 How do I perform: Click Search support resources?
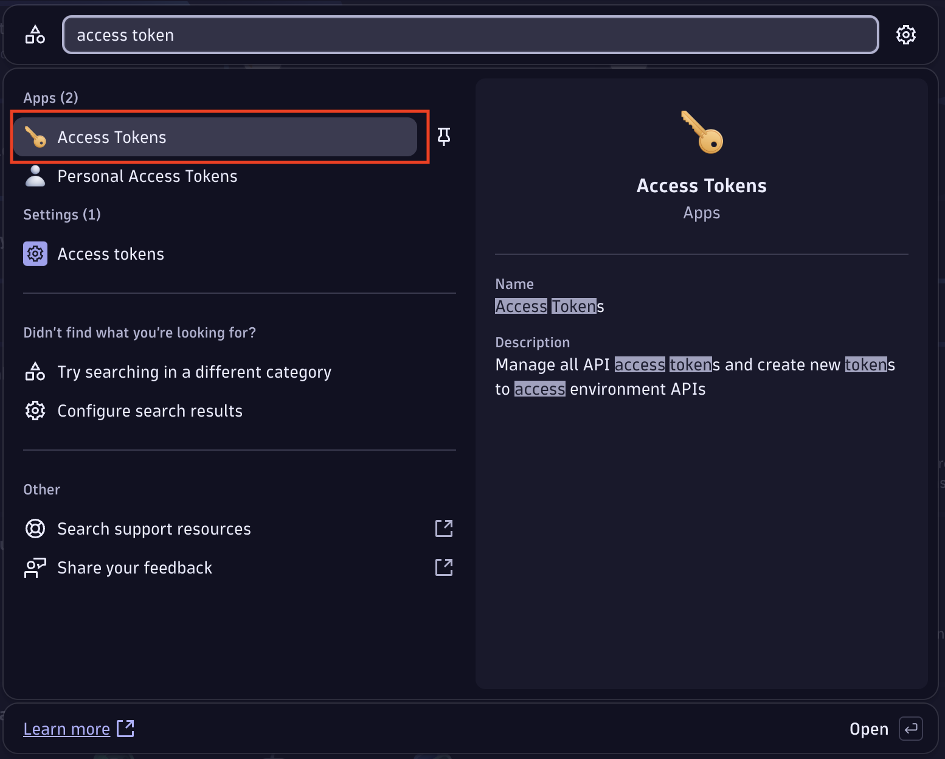154,529
